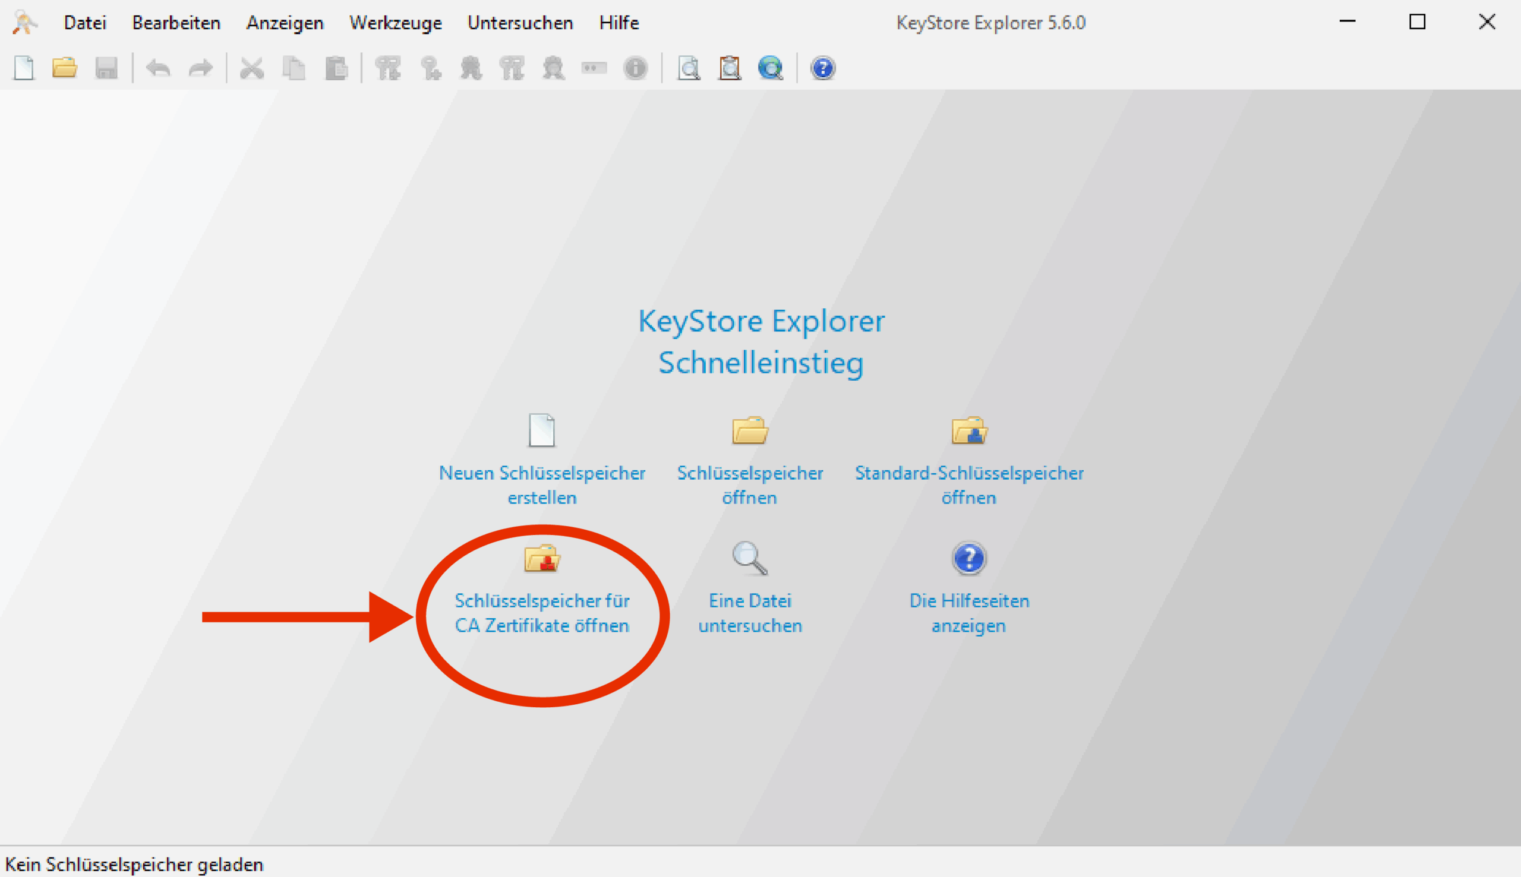Click the Examine SSL globe toolbar icon
This screenshot has width=1521, height=877.
point(771,68)
